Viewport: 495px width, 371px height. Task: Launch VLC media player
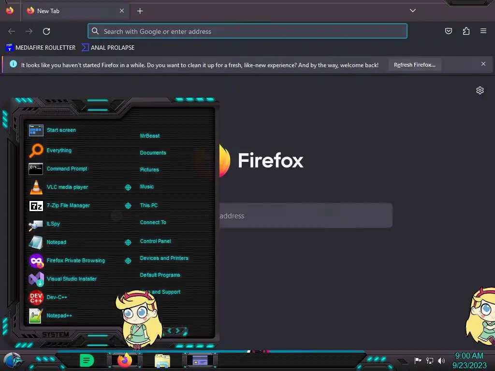point(67,187)
